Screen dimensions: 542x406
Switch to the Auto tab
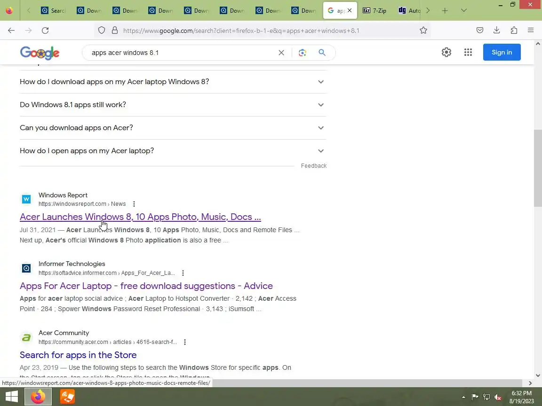tap(410, 11)
